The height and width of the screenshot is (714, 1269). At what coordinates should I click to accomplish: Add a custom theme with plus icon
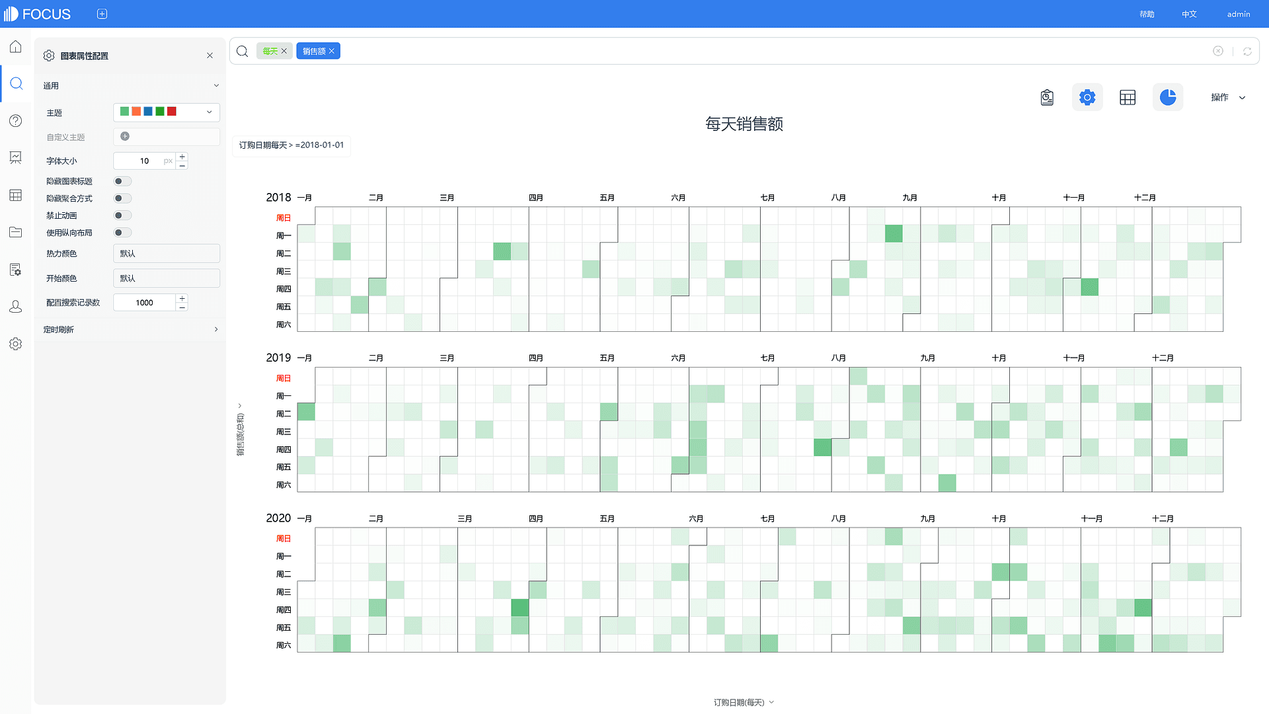[x=125, y=136]
